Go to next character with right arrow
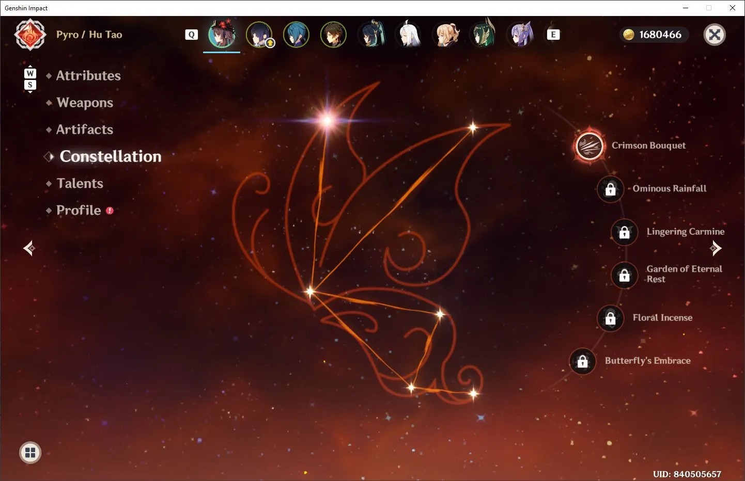745x481 pixels. 716,248
